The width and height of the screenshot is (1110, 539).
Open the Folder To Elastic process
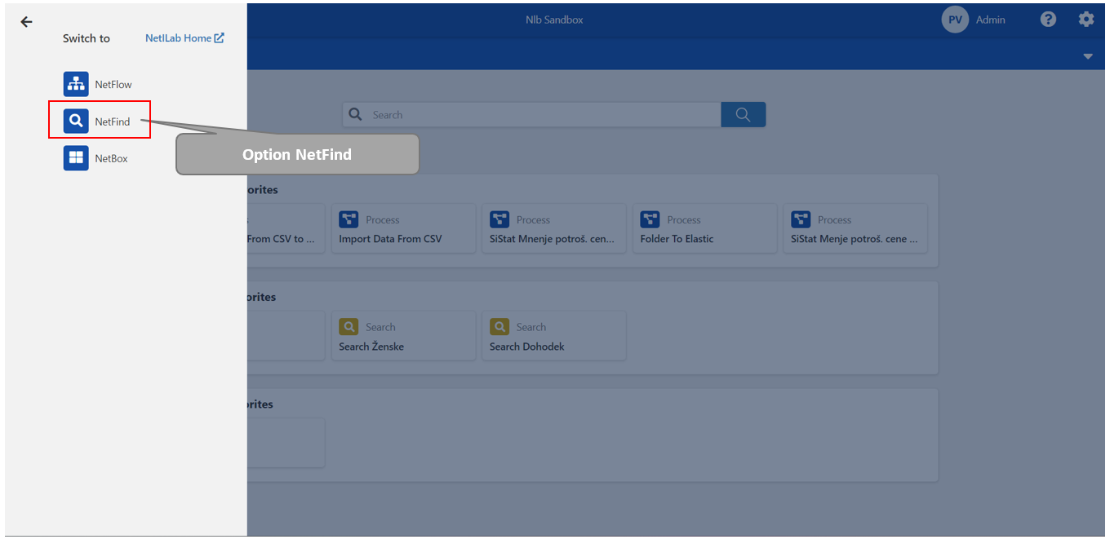pos(704,229)
